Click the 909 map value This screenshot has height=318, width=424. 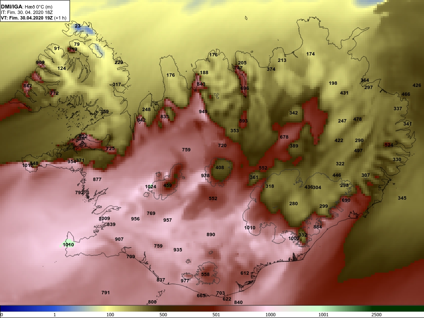40,62
